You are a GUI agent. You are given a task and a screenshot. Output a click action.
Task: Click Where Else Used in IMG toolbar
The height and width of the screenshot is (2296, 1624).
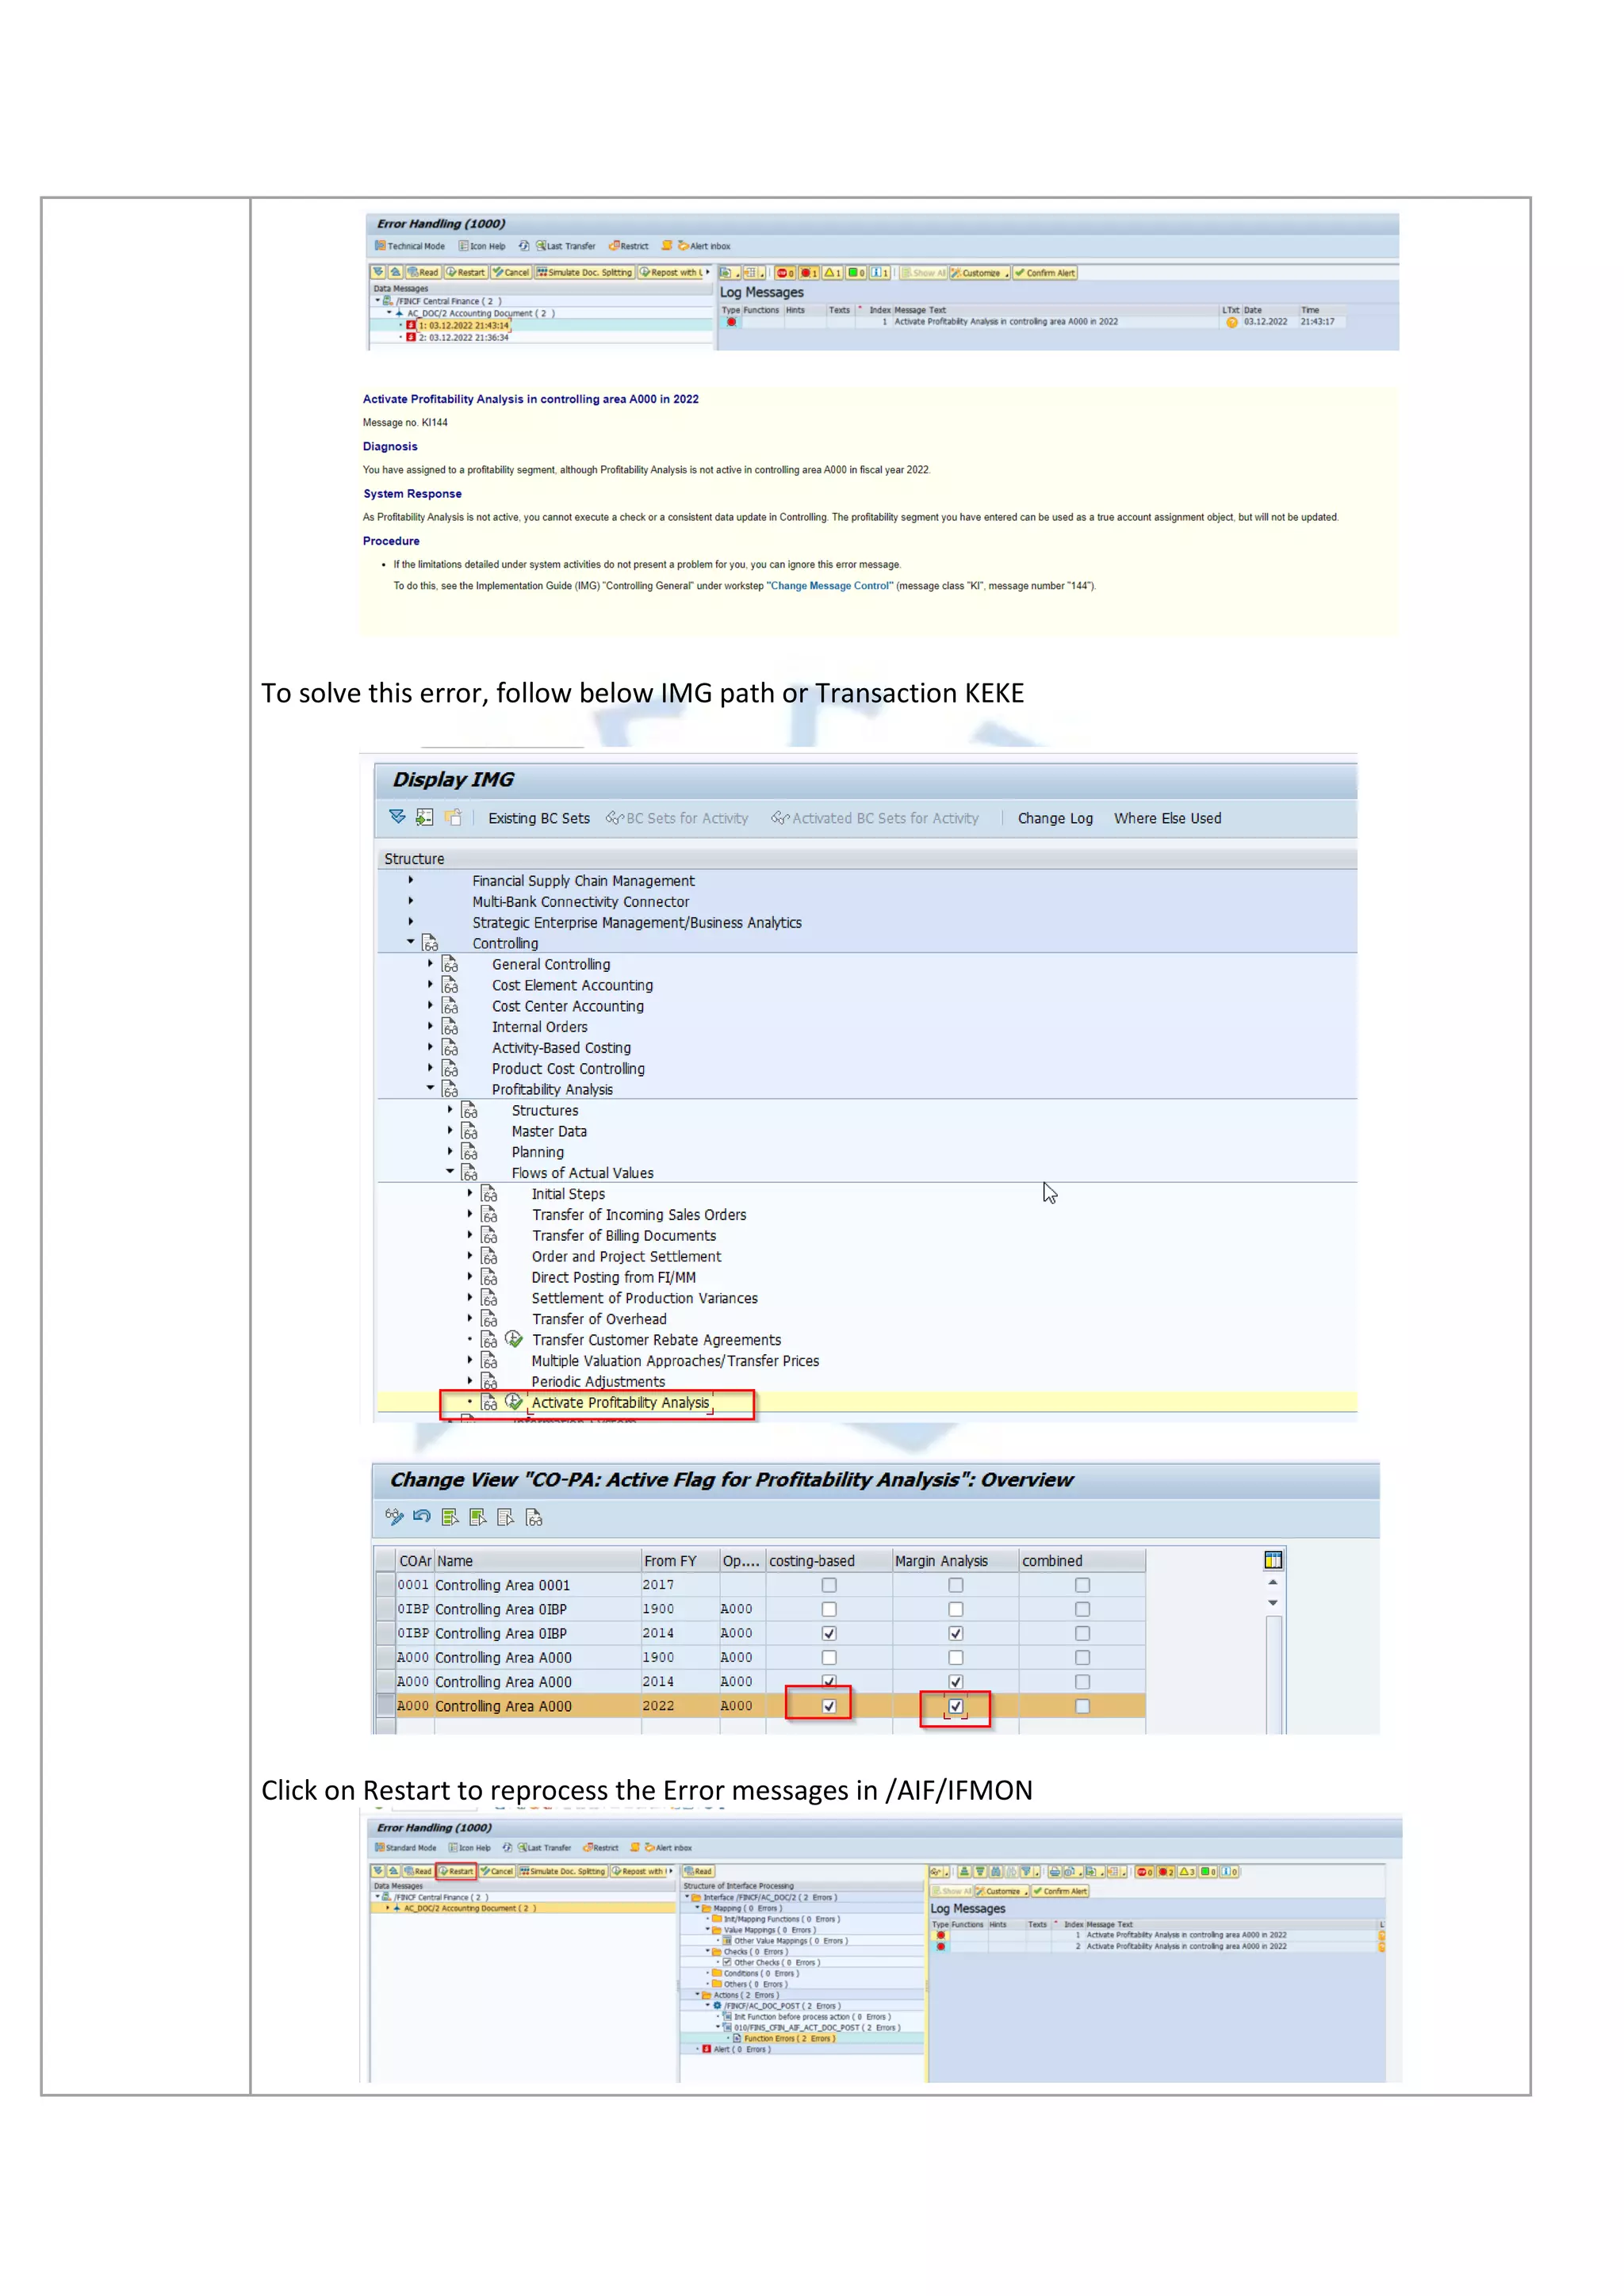pos(1167,818)
